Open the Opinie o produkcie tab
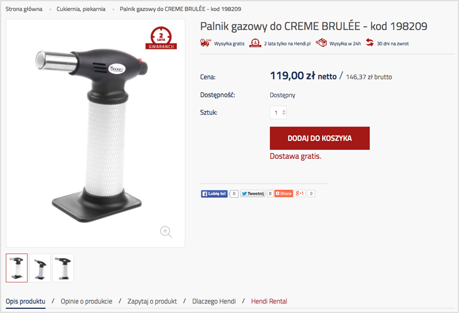Screen dimensions: 459x313 coord(86,301)
